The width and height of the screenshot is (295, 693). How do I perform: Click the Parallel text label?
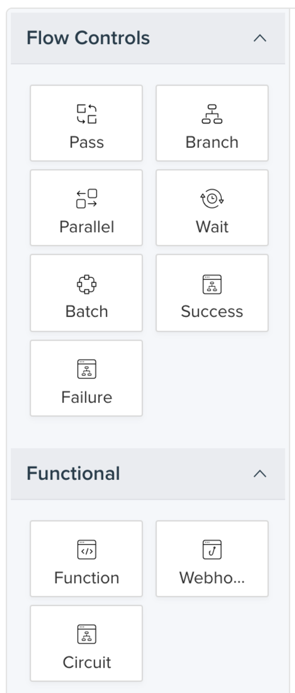pos(87,227)
